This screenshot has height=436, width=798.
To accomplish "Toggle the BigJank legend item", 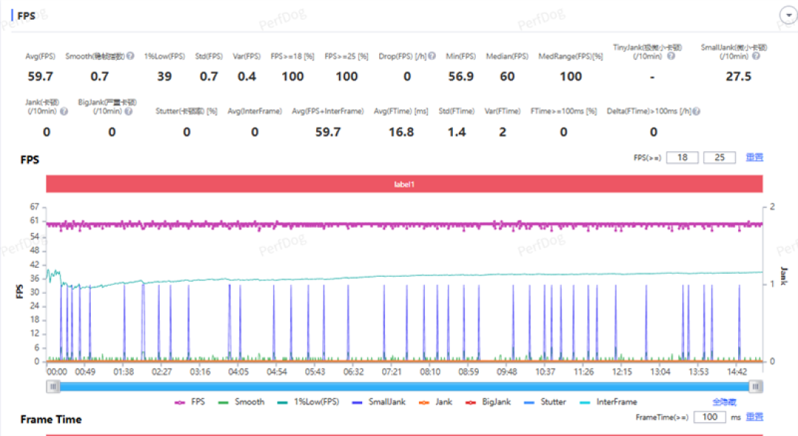I will tap(488, 402).
